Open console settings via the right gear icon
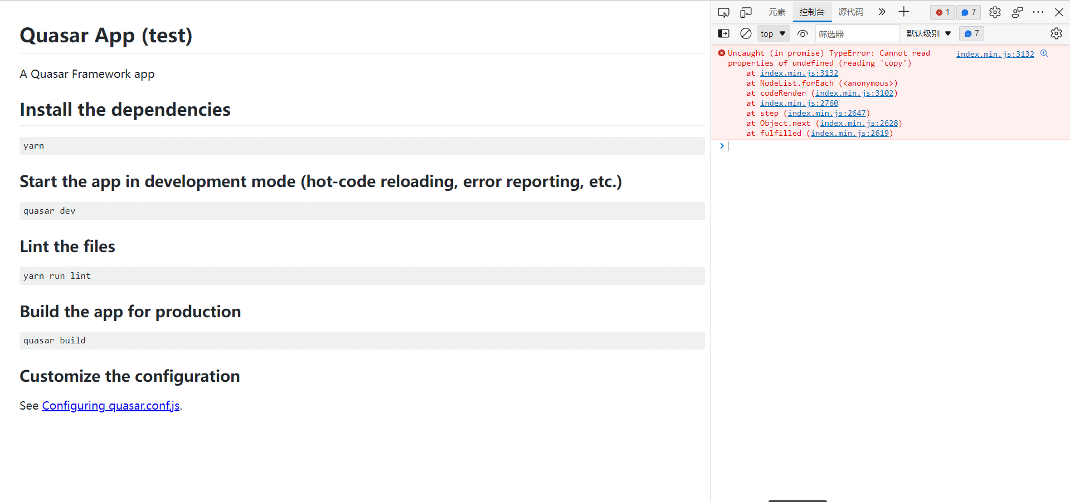The image size is (1070, 502). tap(1057, 33)
